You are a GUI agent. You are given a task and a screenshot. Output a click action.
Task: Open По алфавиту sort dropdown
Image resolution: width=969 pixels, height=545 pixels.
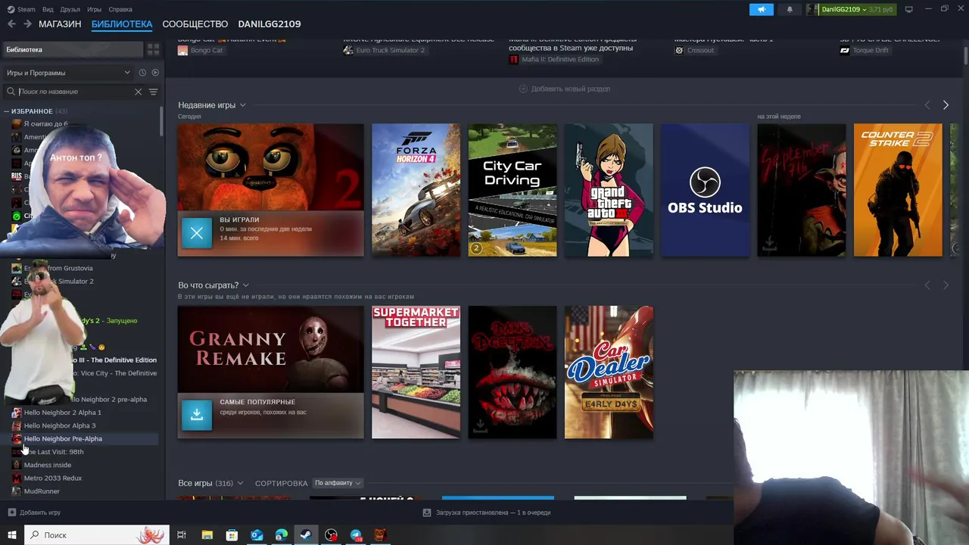pyautogui.click(x=338, y=483)
